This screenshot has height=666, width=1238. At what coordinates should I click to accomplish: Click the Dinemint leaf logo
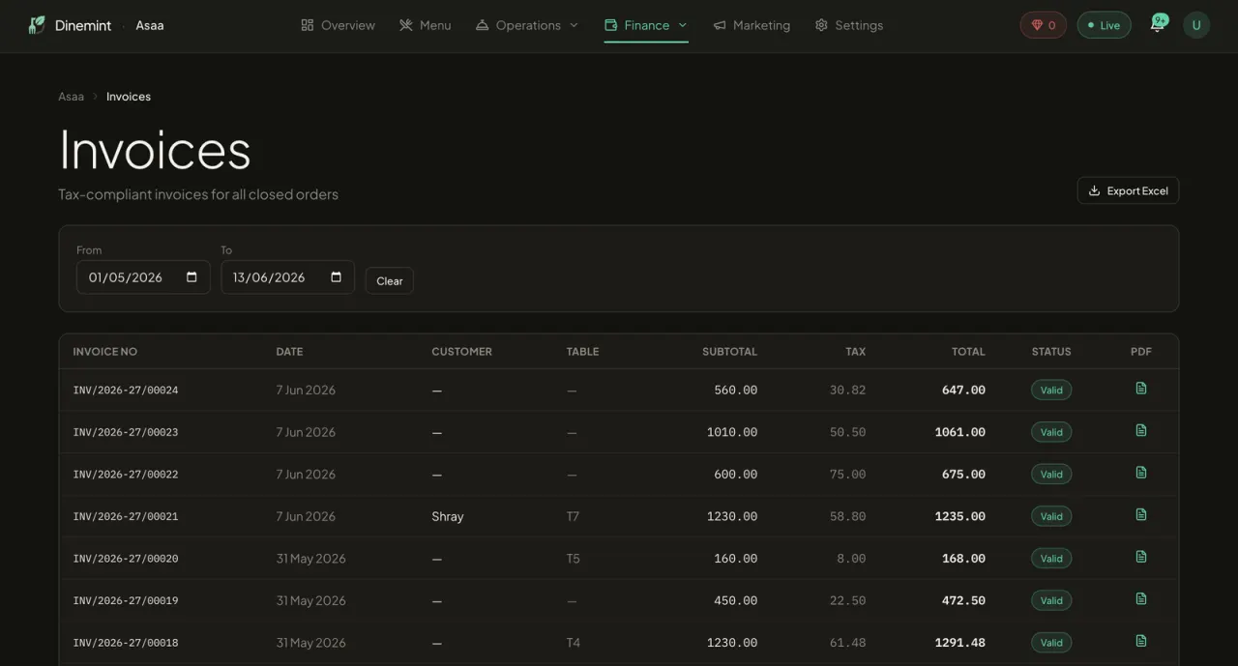pos(37,25)
